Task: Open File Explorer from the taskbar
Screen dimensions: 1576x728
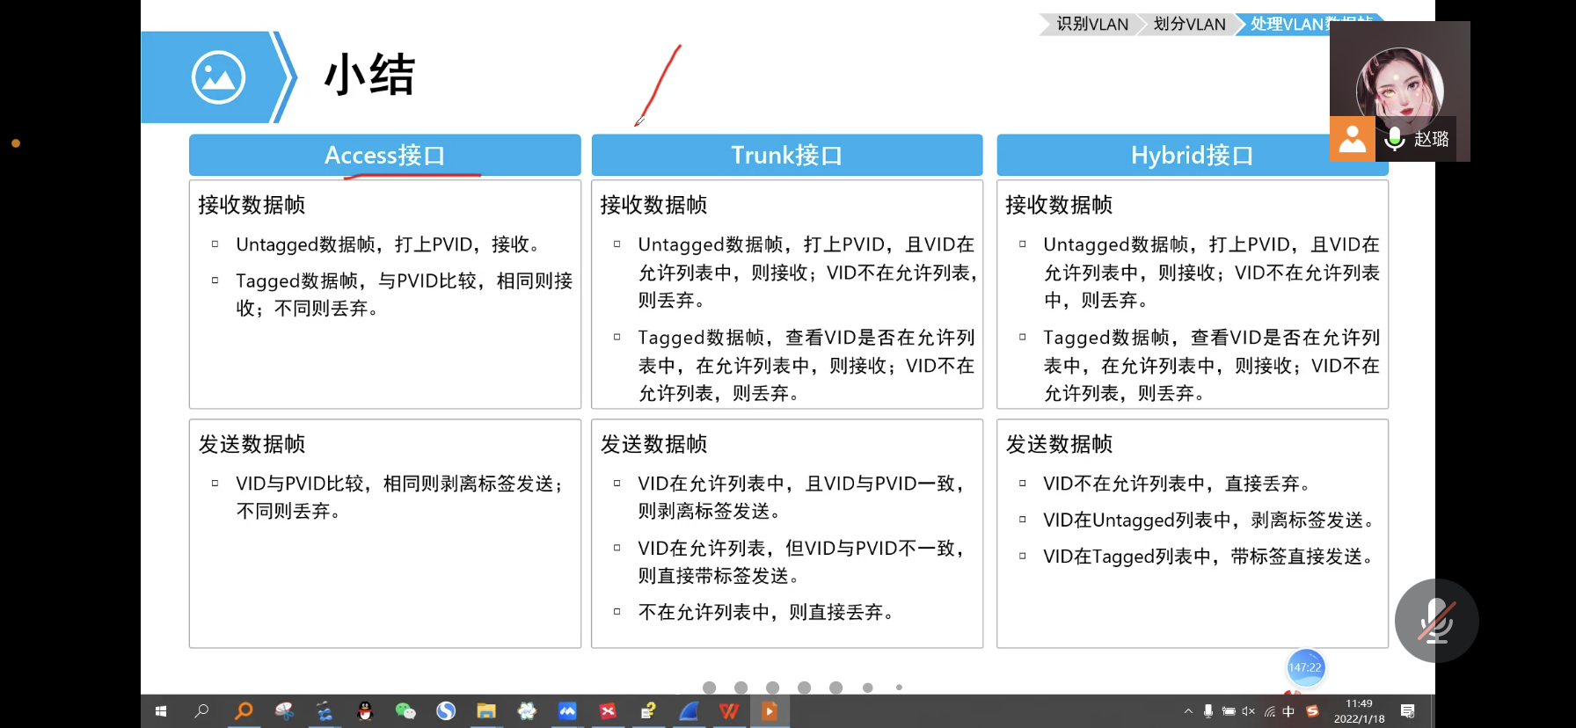Action: point(486,711)
